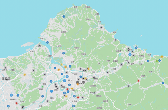Click the 陽明山 map label

[x=77, y=48]
